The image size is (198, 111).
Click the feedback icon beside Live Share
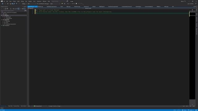click(x=196, y=4)
